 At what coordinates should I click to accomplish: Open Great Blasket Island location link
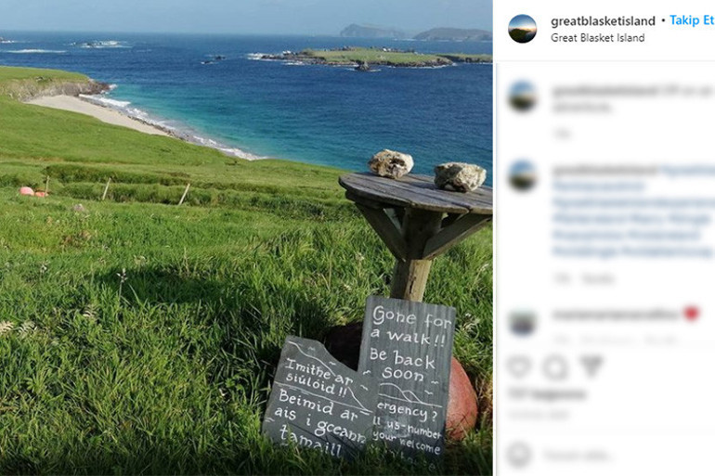597,38
